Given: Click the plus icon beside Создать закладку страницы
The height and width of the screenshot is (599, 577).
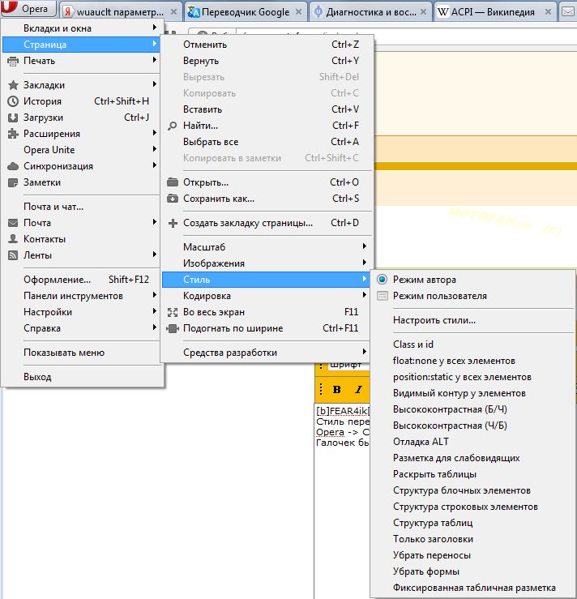Looking at the screenshot, I should [173, 223].
